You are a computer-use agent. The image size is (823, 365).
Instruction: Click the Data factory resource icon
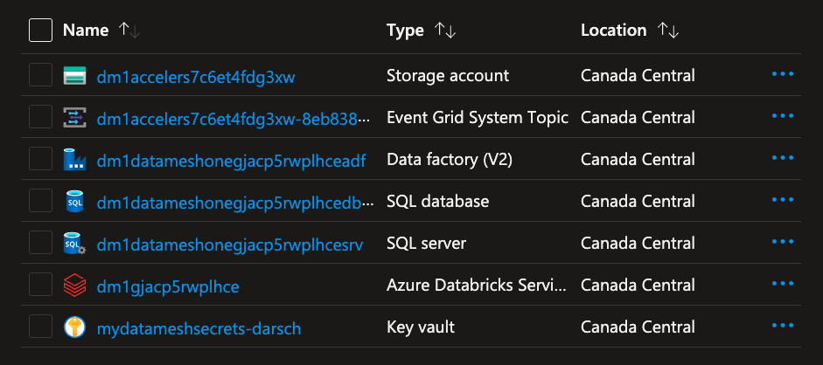(74, 160)
